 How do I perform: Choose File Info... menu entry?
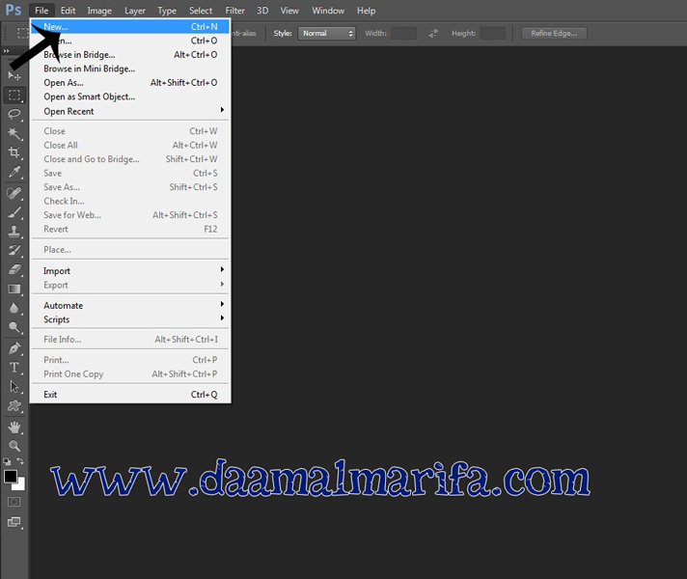(x=130, y=340)
